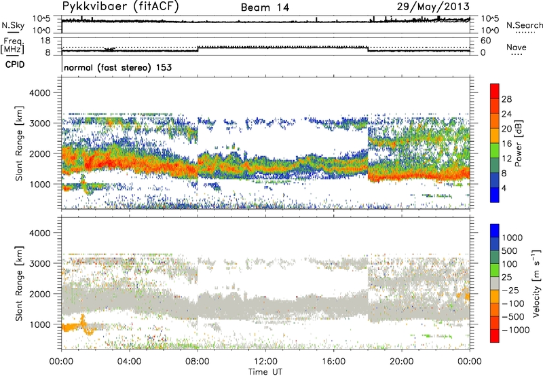Click red bottom segment of Velocity color bar
The image size is (543, 376).
[495, 336]
